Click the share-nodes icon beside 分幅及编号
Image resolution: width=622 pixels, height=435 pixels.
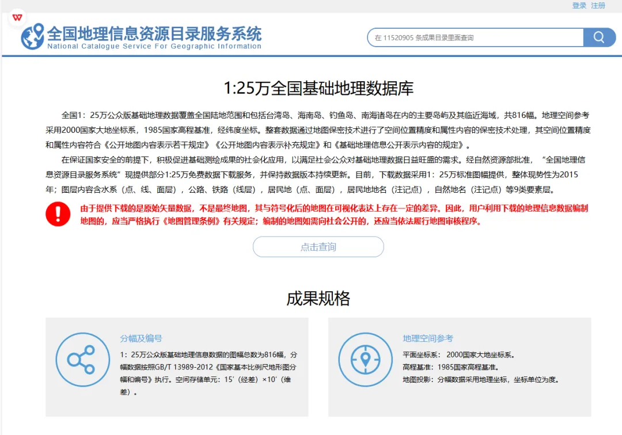[x=82, y=359]
